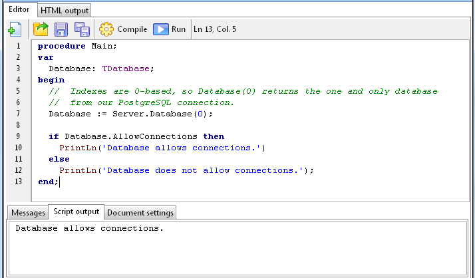Screen dimensions: 475x278
Task: Click 'end;' on line 13
Action: tap(48, 182)
